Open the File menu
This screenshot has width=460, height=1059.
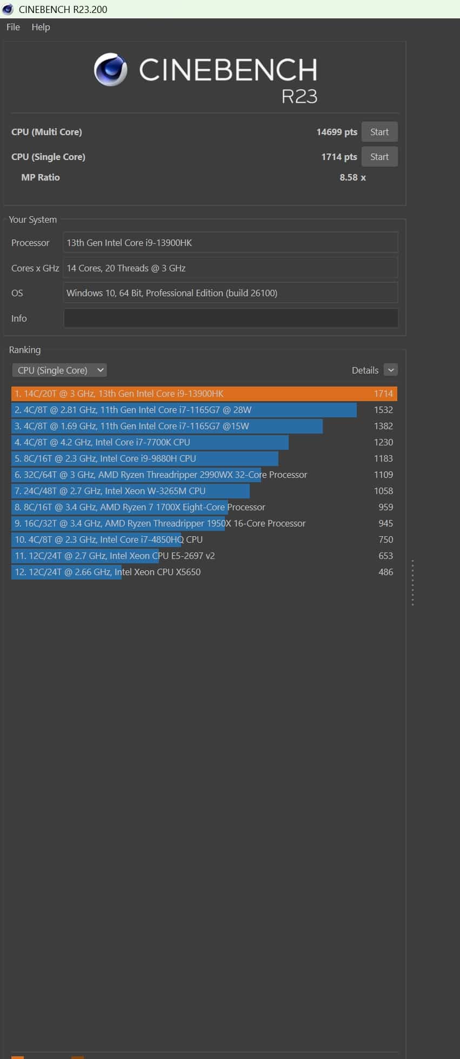point(13,27)
